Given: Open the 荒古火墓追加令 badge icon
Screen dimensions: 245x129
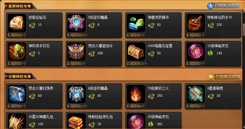Looking at the screenshot, I should [x=77, y=52].
